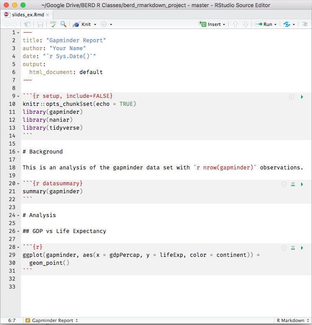This screenshot has width=312, height=325.
Task: Change R Markdown file type selector
Action: click(293, 320)
